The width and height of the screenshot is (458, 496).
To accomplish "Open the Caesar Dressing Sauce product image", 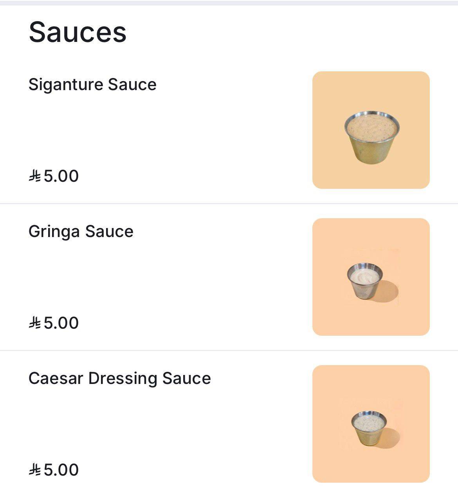I will 371,424.
